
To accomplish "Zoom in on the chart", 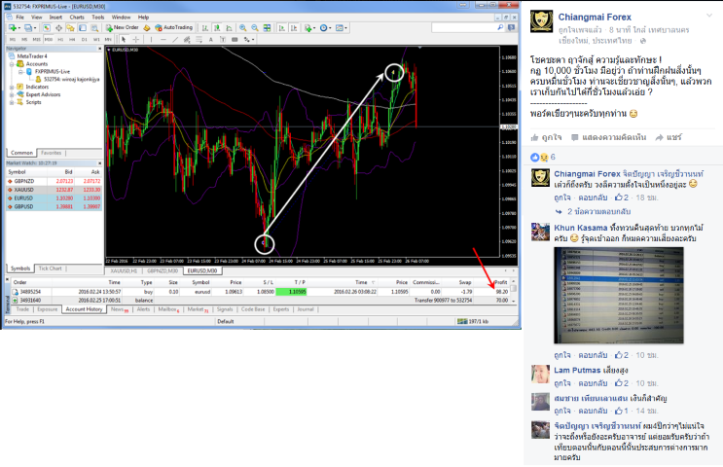I will pos(242,27).
